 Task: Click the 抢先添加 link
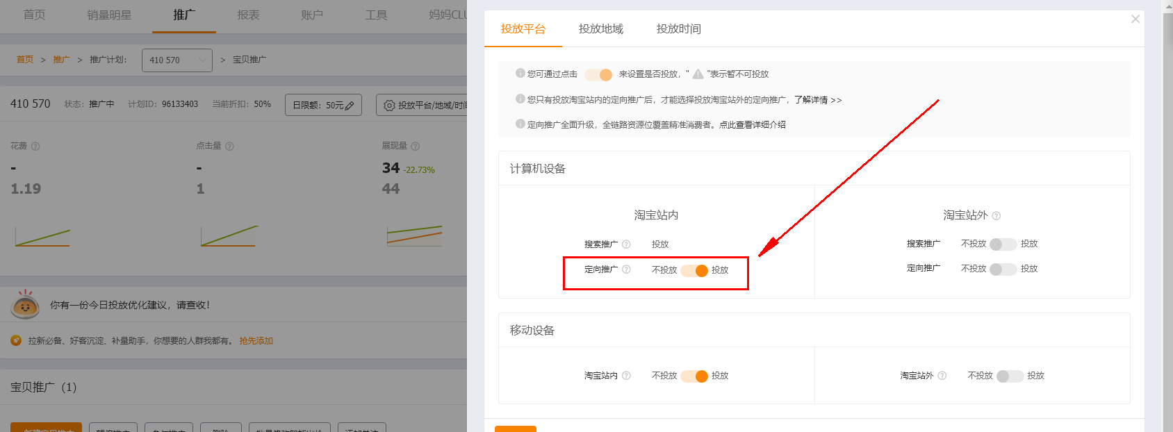256,341
